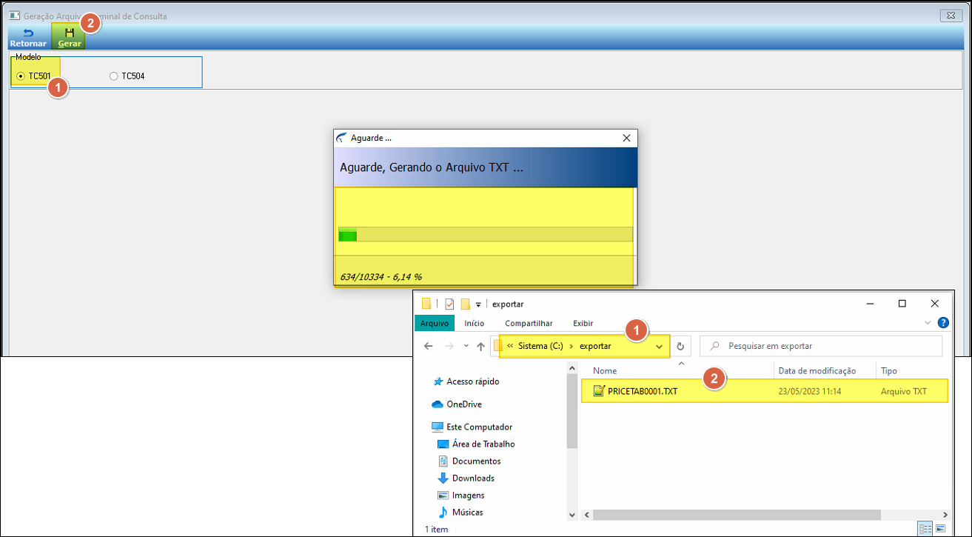The image size is (972, 537).
Task: Click file list scroll right arrow
Action: point(944,515)
